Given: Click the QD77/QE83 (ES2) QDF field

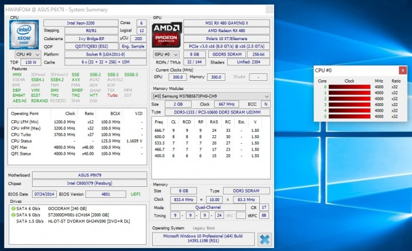Looking at the screenshot, I should [x=92, y=46].
